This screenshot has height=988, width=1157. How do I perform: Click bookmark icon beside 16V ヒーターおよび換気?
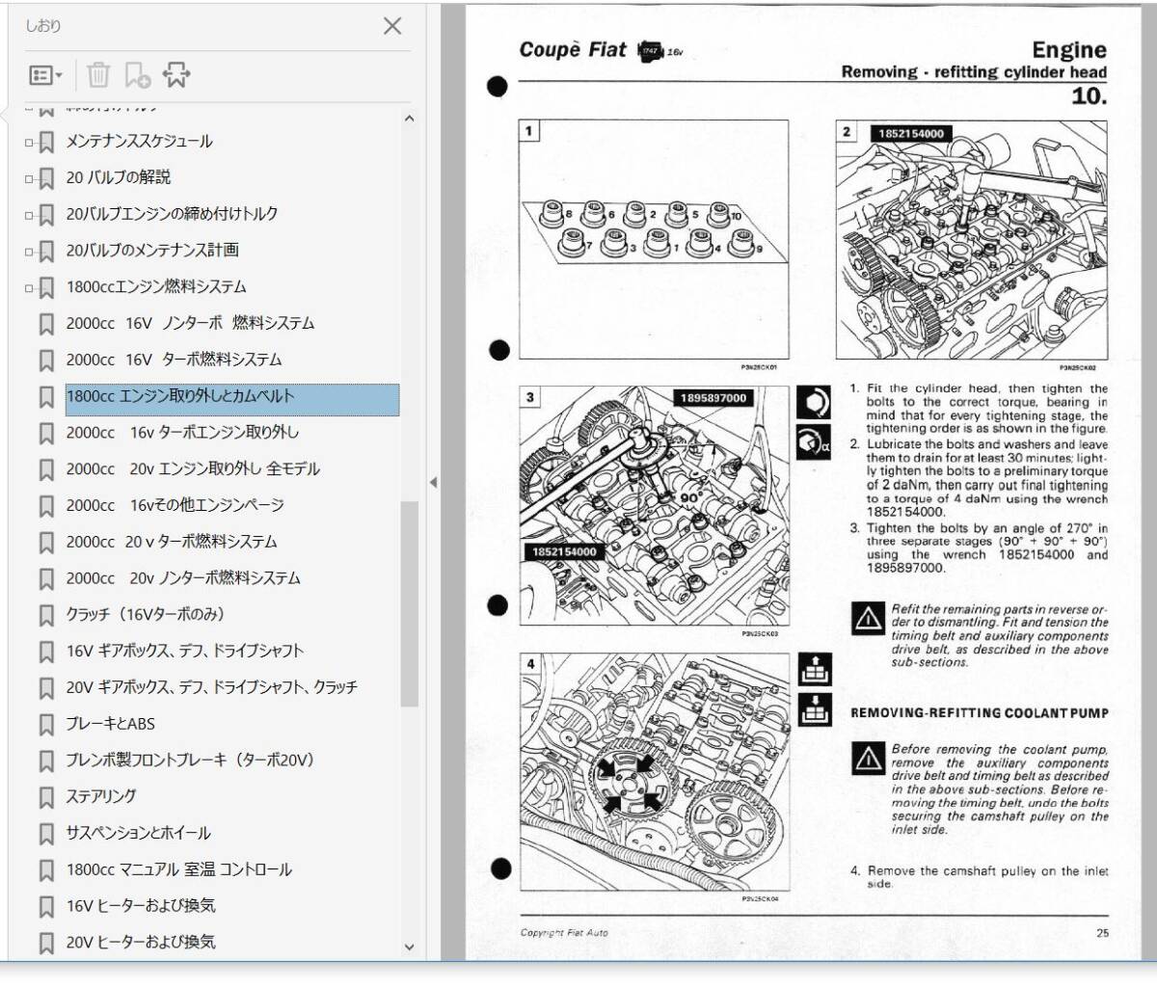45,907
